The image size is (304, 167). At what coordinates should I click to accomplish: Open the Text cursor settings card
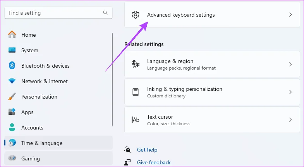tap(212, 120)
